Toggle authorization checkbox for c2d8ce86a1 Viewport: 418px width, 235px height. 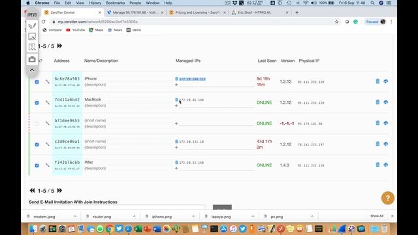pos(37,144)
